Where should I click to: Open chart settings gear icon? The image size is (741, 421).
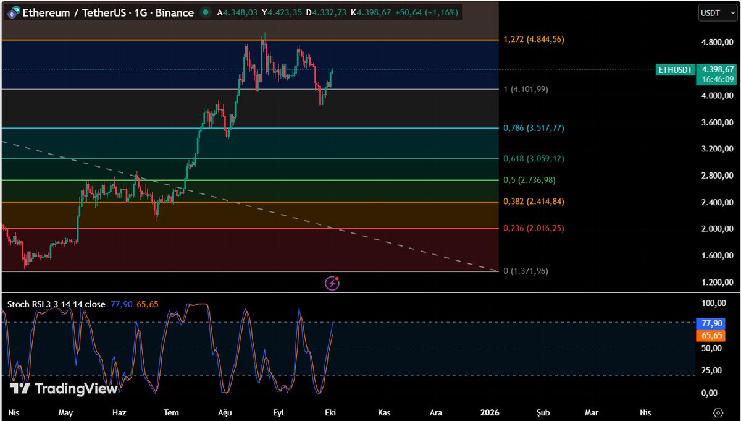pyautogui.click(x=718, y=412)
